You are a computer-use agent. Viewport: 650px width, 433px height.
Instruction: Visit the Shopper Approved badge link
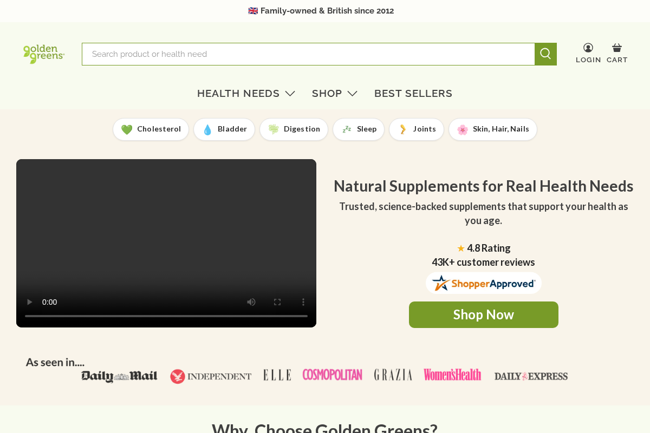pyautogui.click(x=483, y=283)
